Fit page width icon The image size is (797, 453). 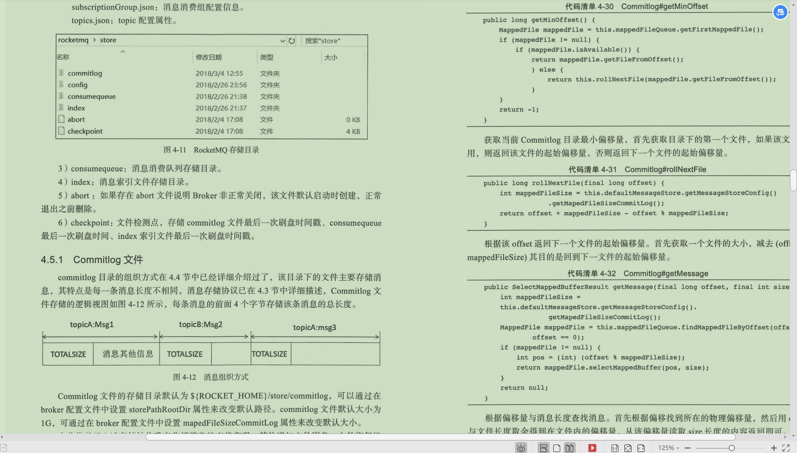coord(641,448)
